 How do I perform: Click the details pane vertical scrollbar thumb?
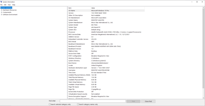coord(203,49)
